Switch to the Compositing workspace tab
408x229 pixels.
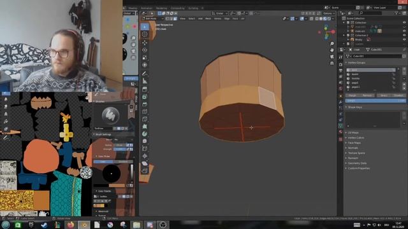(178, 8)
